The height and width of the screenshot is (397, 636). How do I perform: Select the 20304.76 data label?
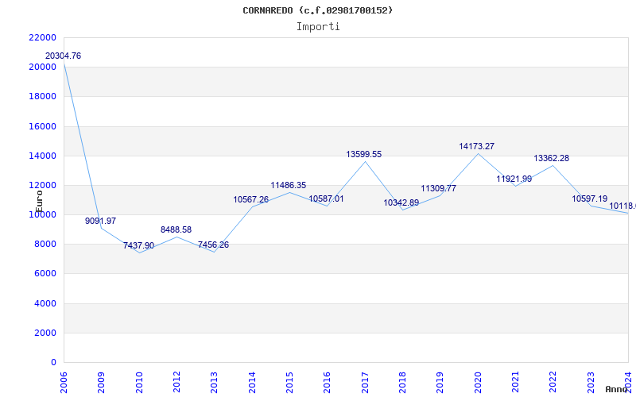[x=63, y=56]
